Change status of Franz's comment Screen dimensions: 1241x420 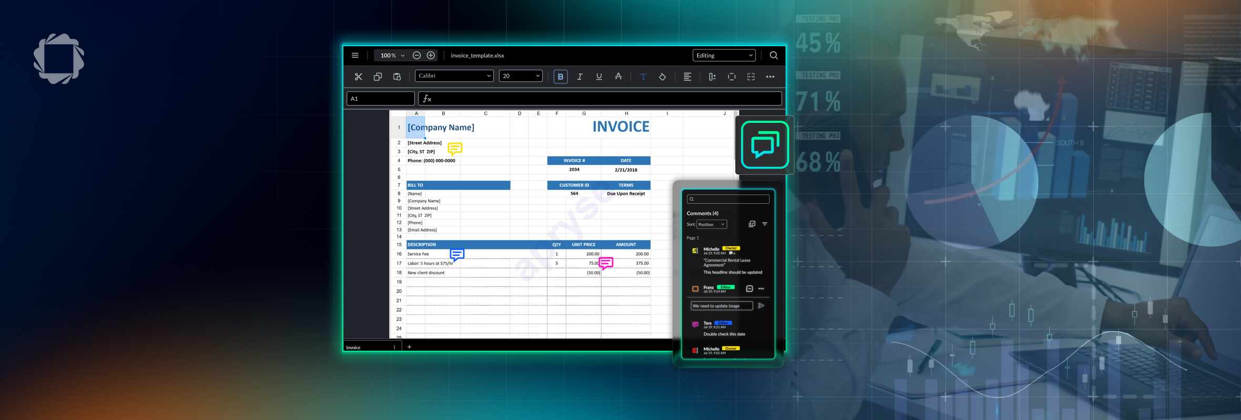point(749,289)
